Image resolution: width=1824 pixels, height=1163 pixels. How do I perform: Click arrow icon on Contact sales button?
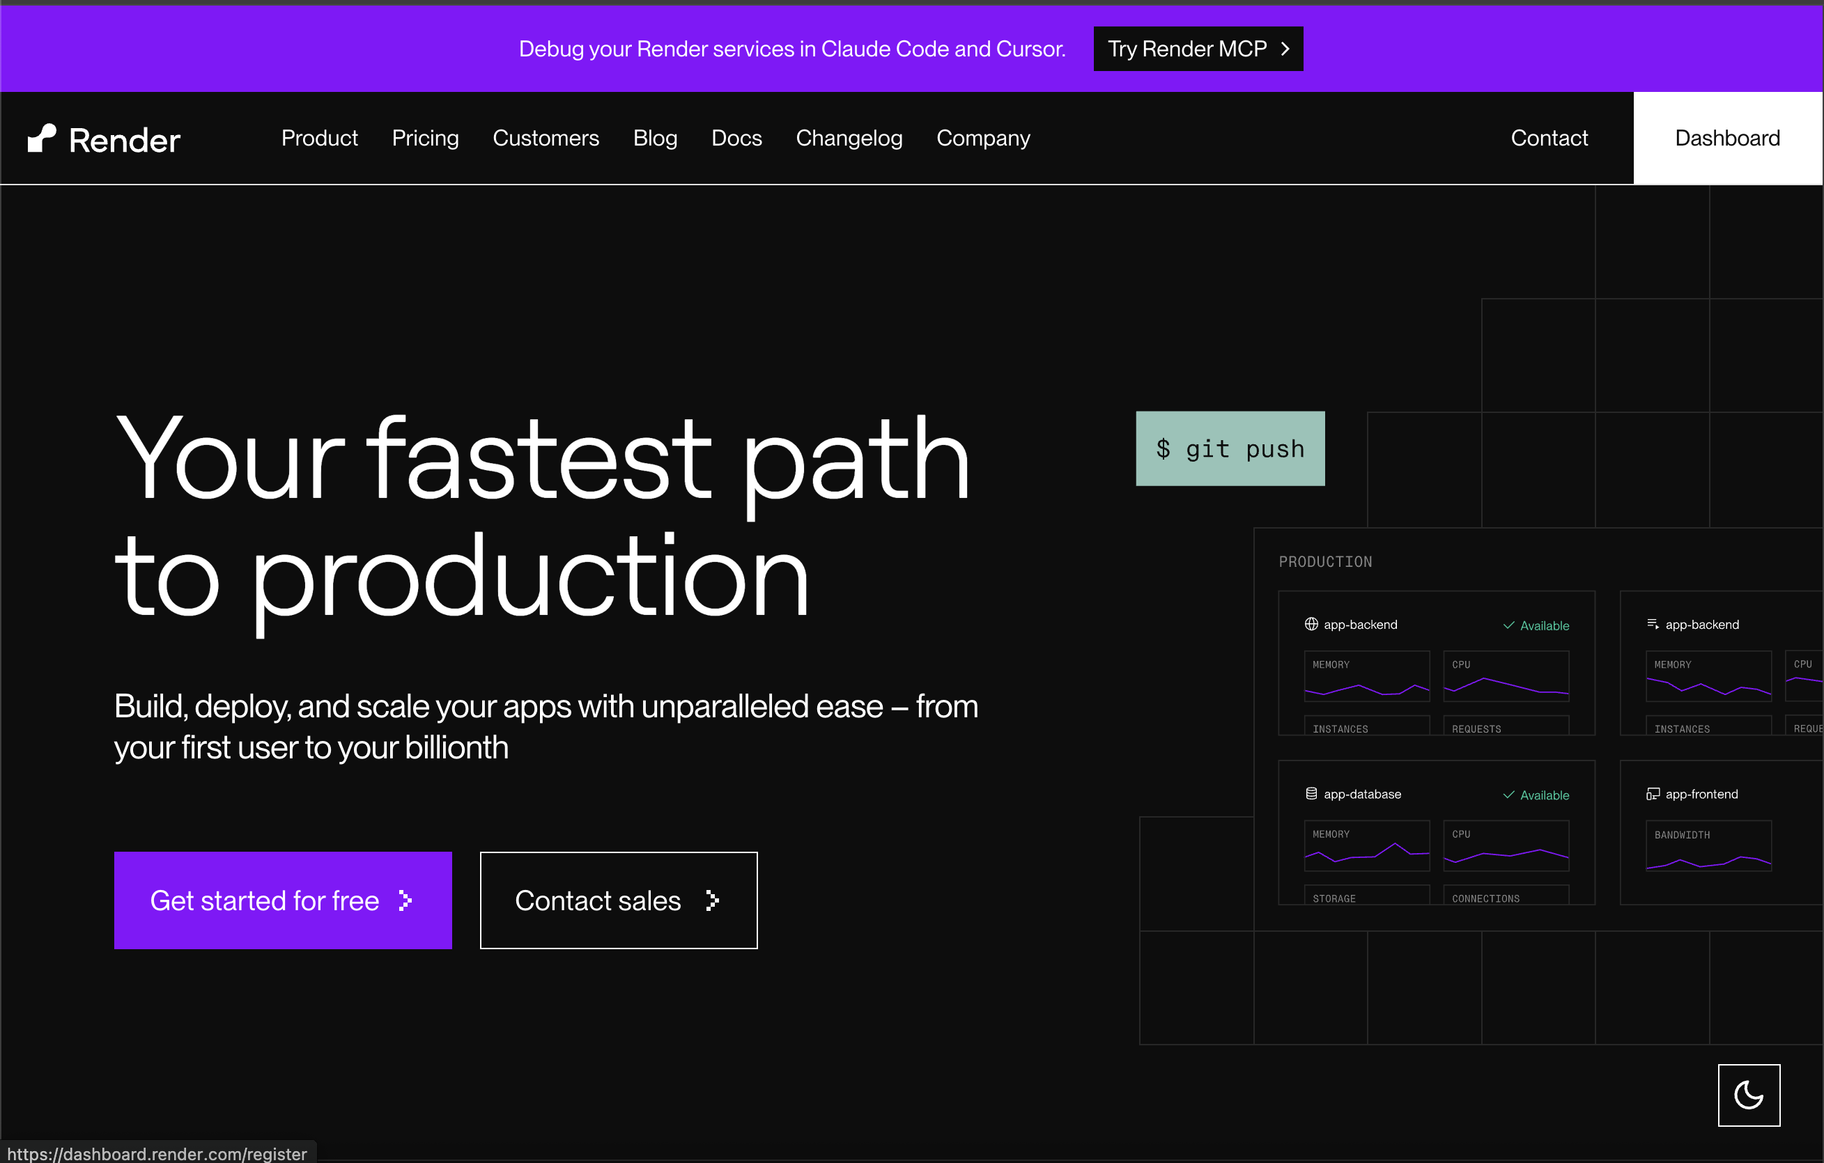(712, 900)
